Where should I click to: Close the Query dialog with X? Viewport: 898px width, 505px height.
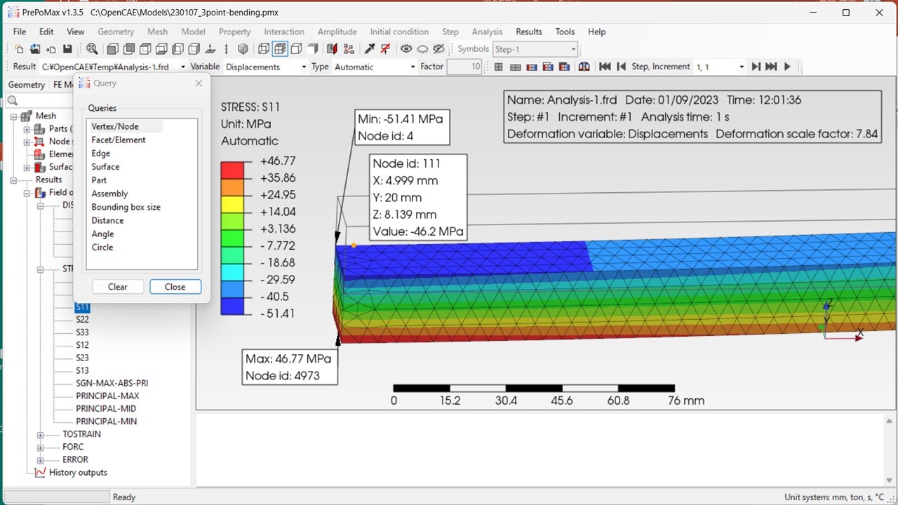click(x=199, y=83)
